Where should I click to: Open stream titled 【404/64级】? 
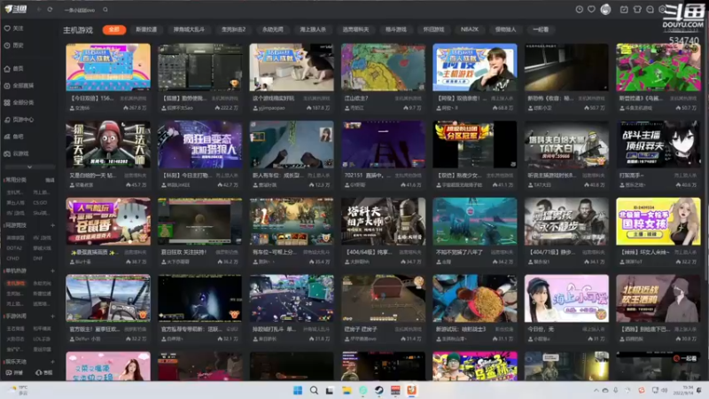(x=369, y=252)
